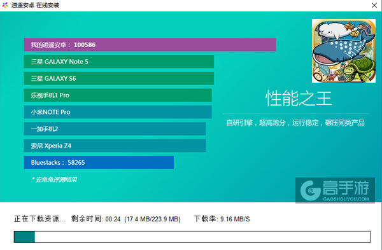Click the 性能之王 heading
This screenshot has width=382, height=250.
click(299, 99)
